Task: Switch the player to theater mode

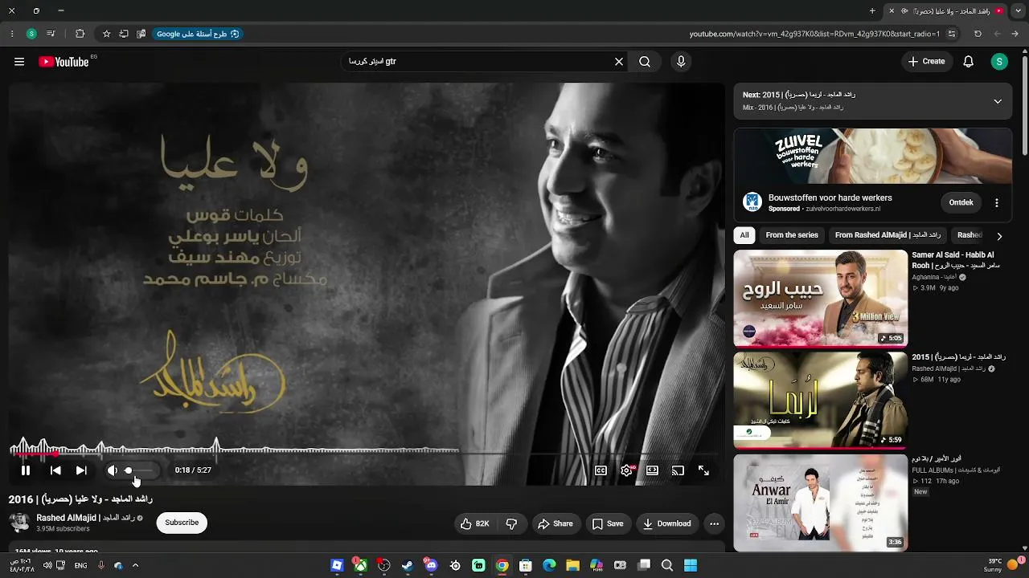Action: [x=652, y=470]
